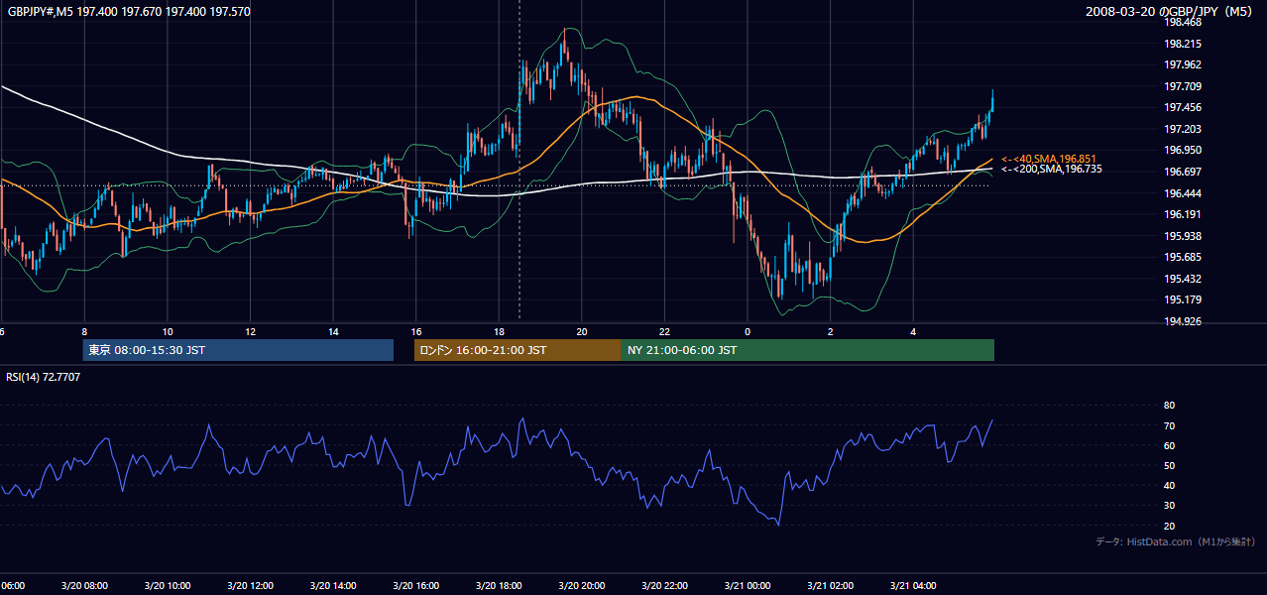
Task: Click the HistData.com data source credit
Action: coord(1175,541)
